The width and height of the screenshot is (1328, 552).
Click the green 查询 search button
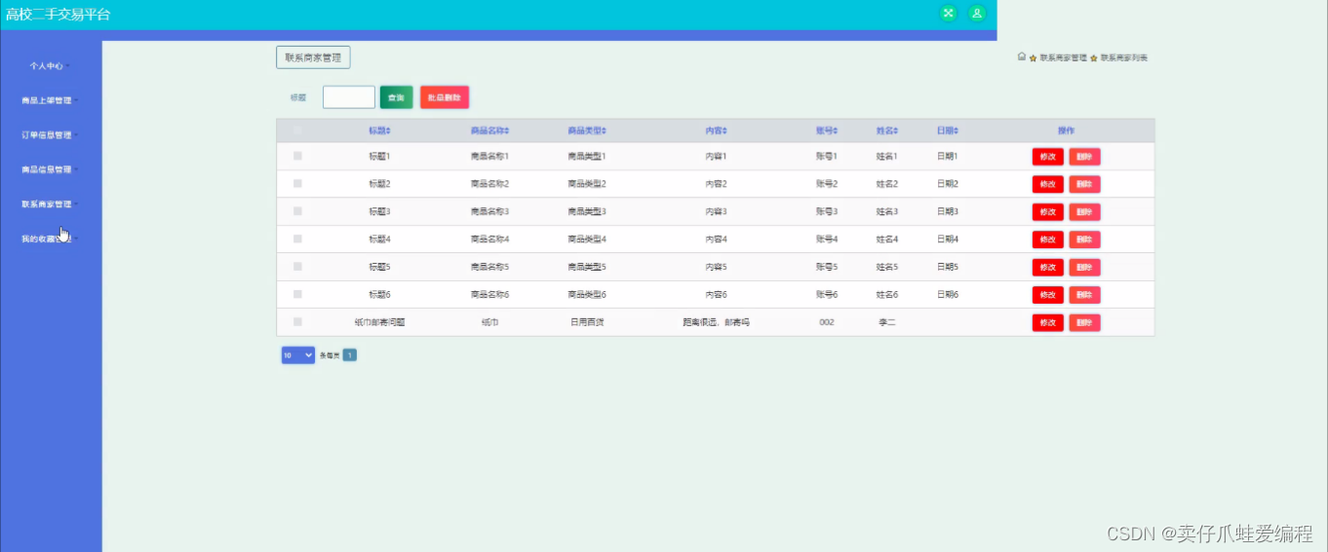click(x=396, y=97)
